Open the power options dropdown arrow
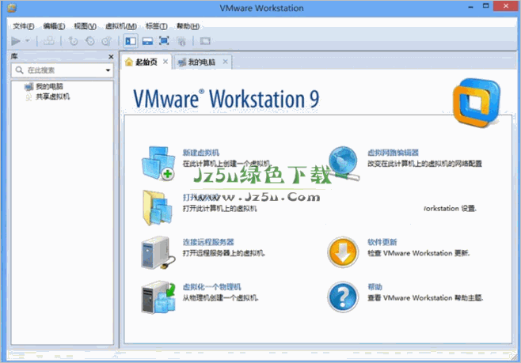Screen dimensions: 521x363 point(28,41)
